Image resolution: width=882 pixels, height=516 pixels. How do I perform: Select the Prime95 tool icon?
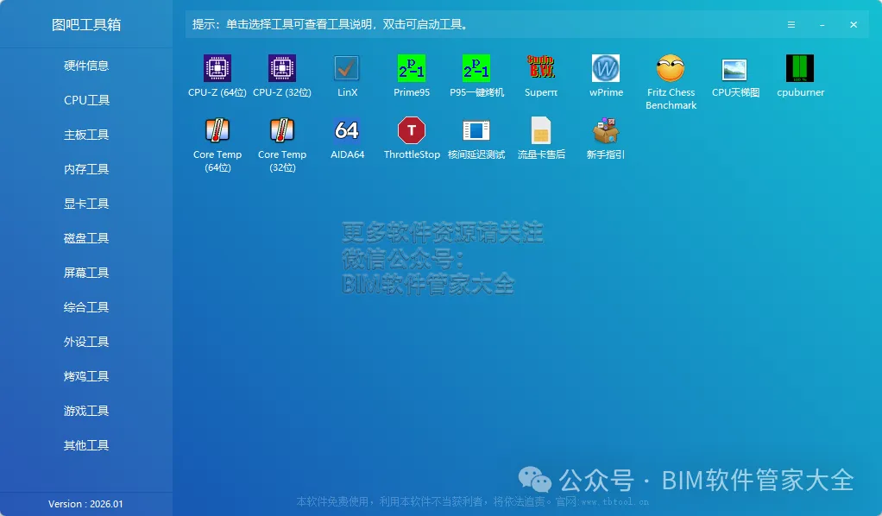coord(411,69)
